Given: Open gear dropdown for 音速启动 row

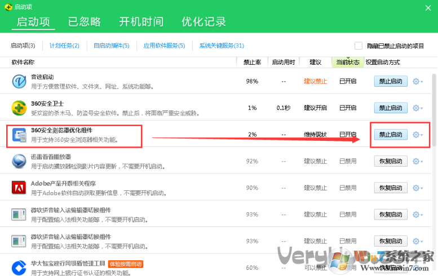Looking at the screenshot, I should tap(418, 82).
